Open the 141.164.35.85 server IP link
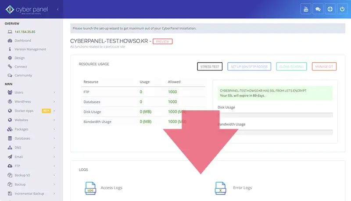This screenshot has height=201, width=351. click(25, 32)
